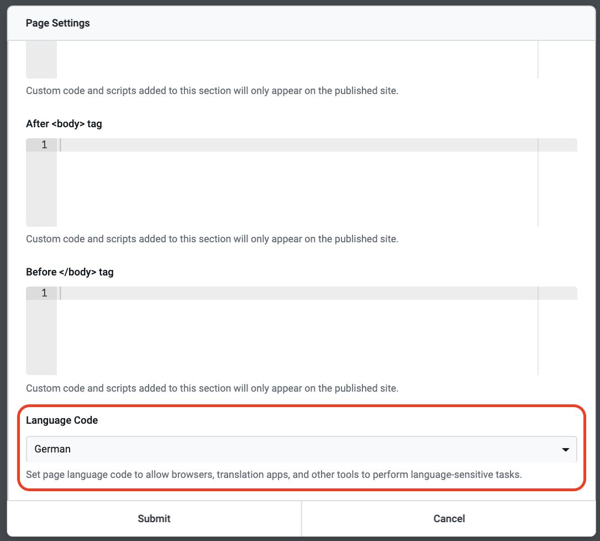This screenshot has width=600, height=541.
Task: Select the custom code note under After <body> editor
Action: 212,239
